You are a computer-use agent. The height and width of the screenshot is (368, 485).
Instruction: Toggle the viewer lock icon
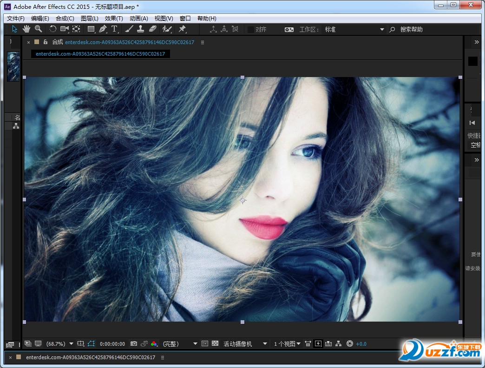coord(46,42)
